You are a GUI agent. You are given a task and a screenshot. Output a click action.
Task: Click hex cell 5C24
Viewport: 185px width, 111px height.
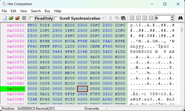[45, 25]
